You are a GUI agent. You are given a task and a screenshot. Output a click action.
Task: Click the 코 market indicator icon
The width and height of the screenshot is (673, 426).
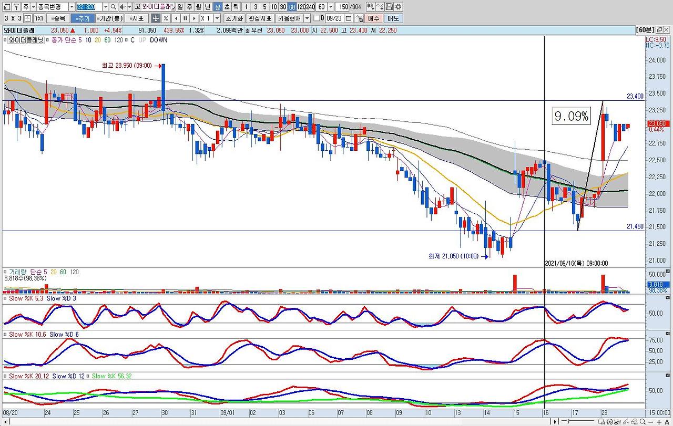(137, 7)
